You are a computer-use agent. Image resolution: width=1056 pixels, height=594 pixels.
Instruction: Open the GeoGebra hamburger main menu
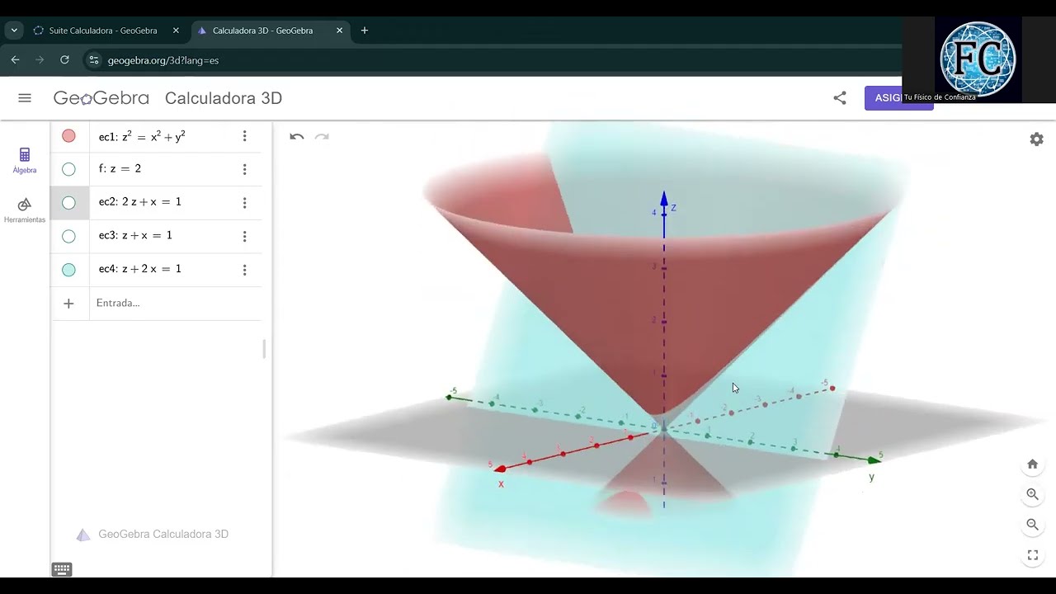[x=25, y=98]
